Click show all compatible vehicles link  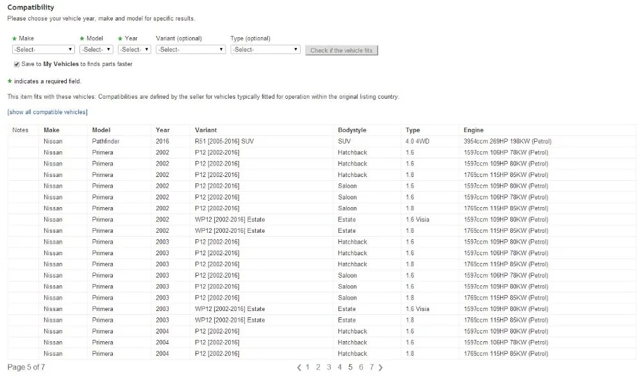(x=47, y=112)
